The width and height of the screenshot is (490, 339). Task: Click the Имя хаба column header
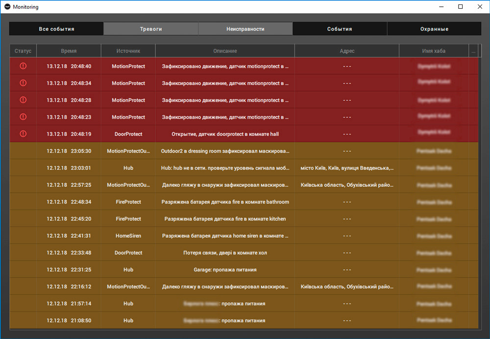[434, 51]
